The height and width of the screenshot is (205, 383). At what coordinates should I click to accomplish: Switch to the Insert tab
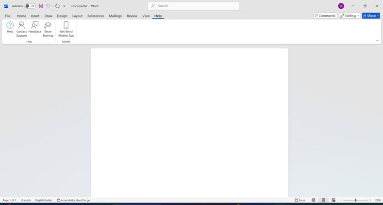click(35, 16)
